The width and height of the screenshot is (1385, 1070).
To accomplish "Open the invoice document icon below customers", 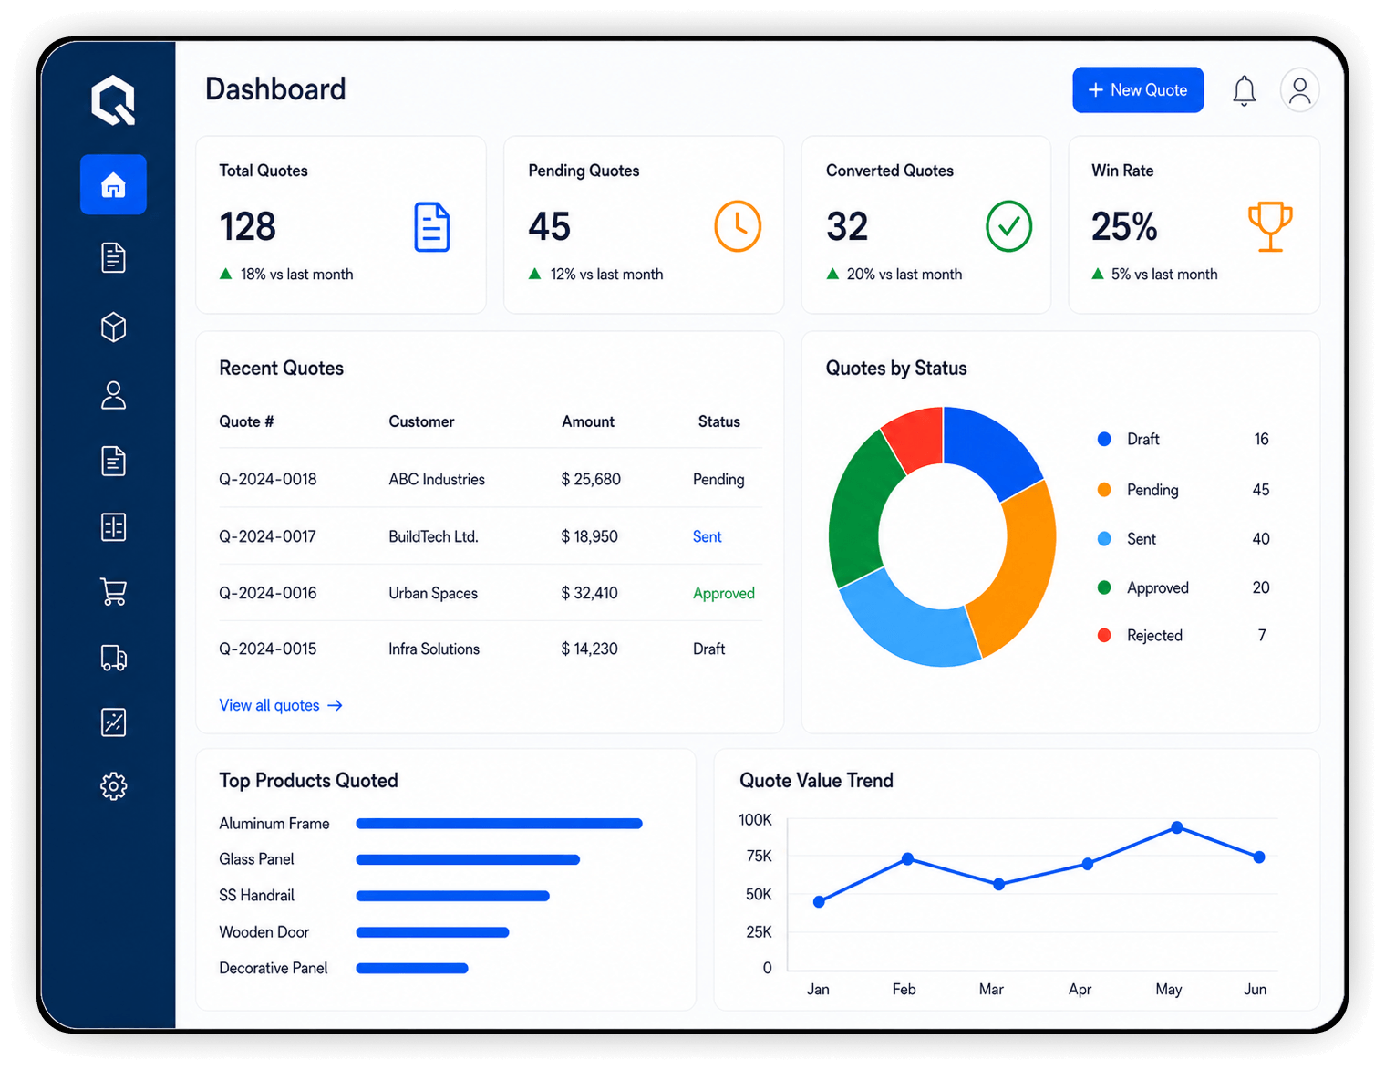I will tap(113, 462).
